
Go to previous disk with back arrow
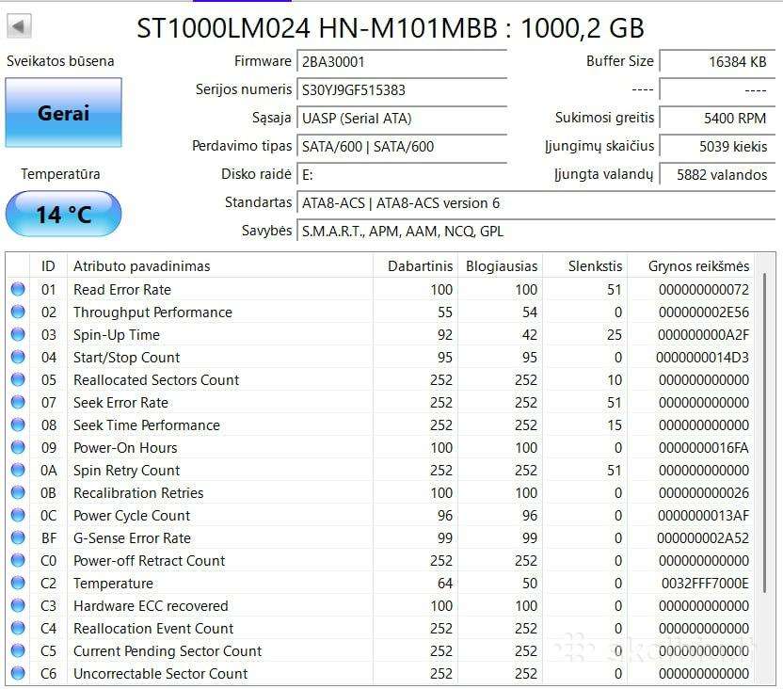tap(19, 26)
